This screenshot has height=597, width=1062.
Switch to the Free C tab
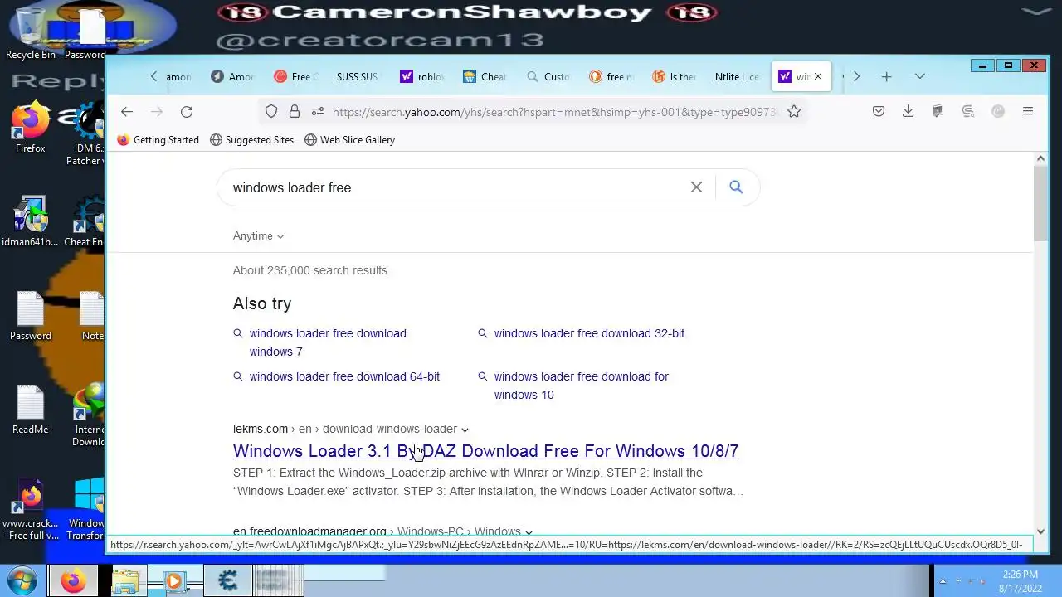(x=297, y=77)
